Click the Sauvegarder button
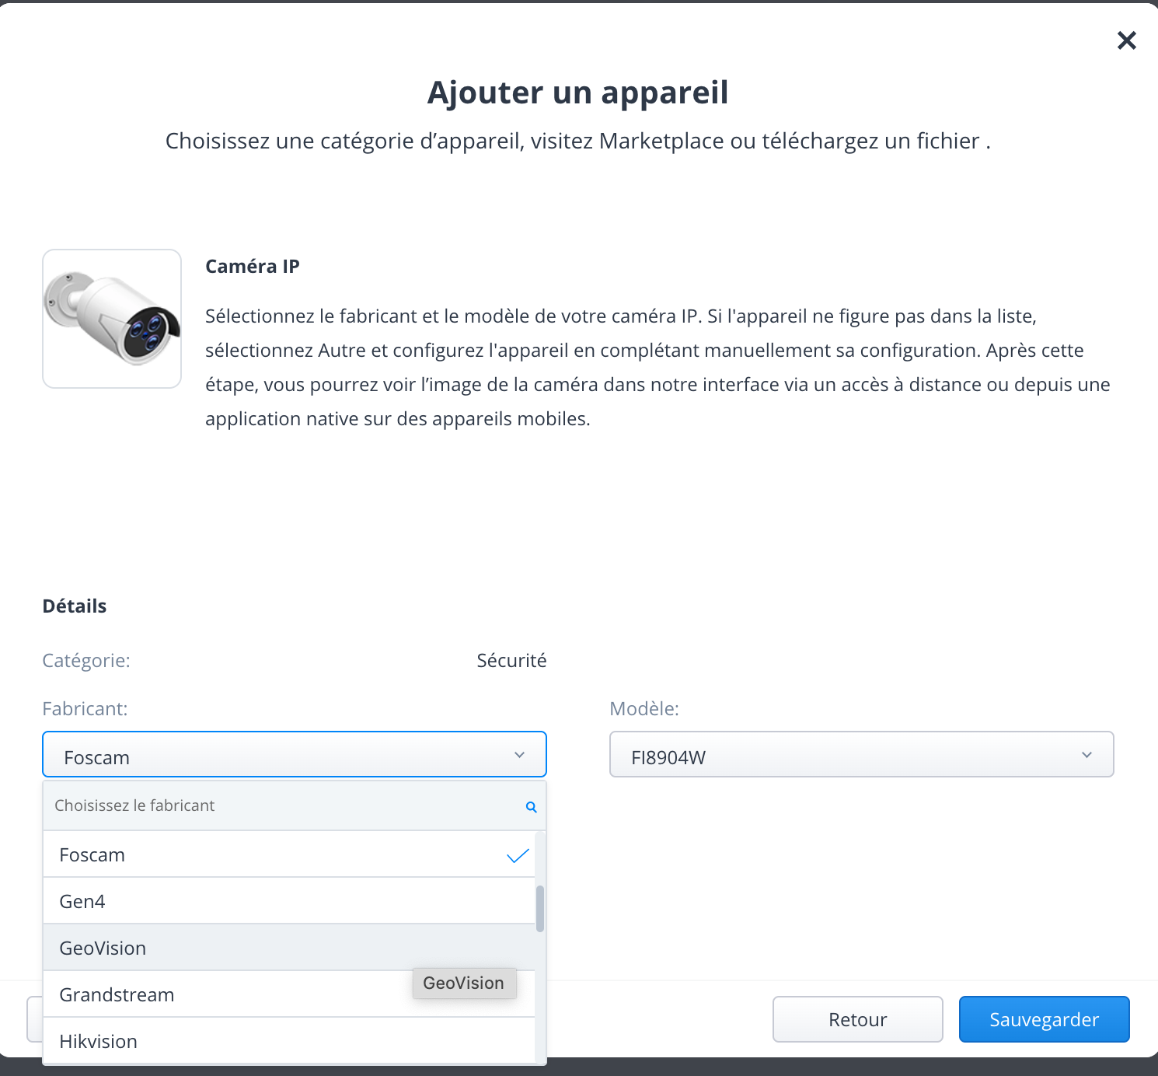Image resolution: width=1158 pixels, height=1076 pixels. 1045,1019
